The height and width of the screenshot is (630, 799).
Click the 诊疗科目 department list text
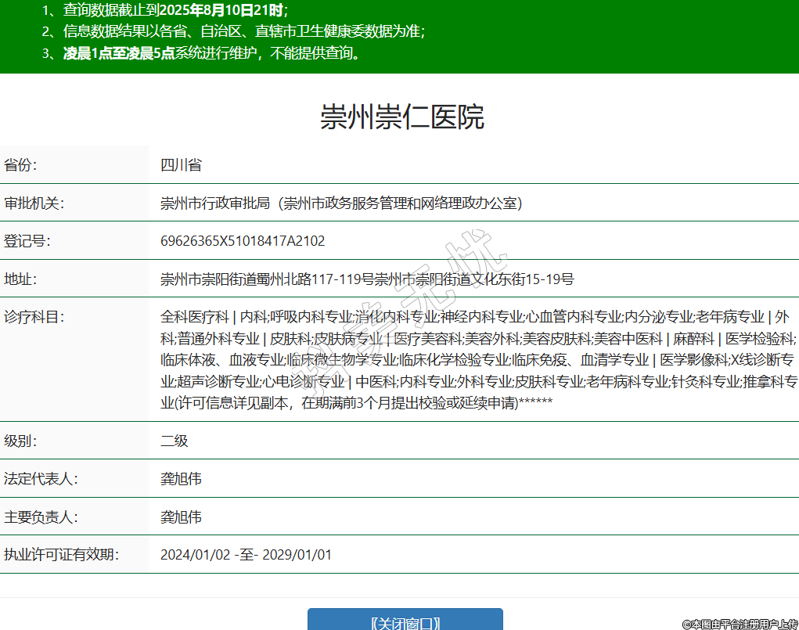(477, 360)
